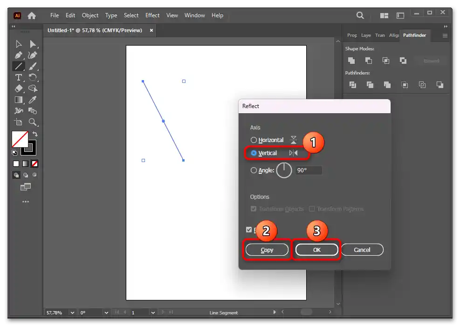
Task: Open Edit Toolbar three dots
Action: pos(26,202)
